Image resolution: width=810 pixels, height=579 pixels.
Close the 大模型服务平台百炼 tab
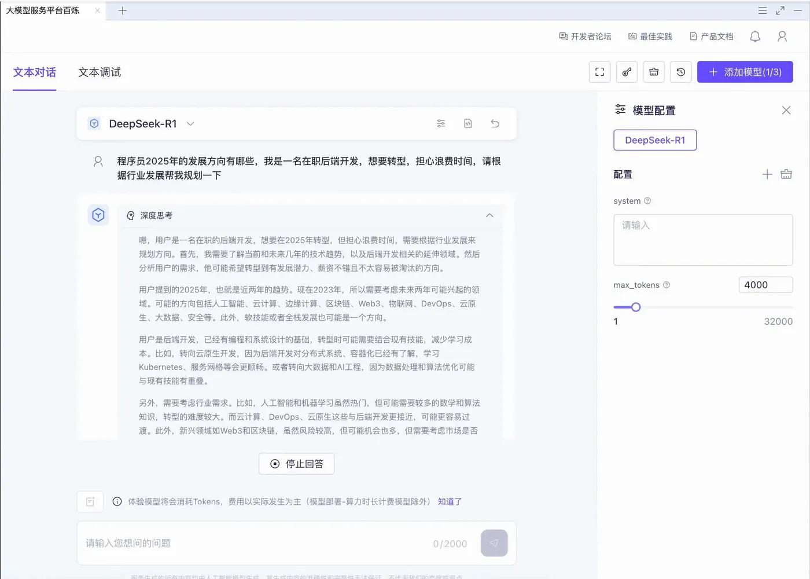click(97, 10)
